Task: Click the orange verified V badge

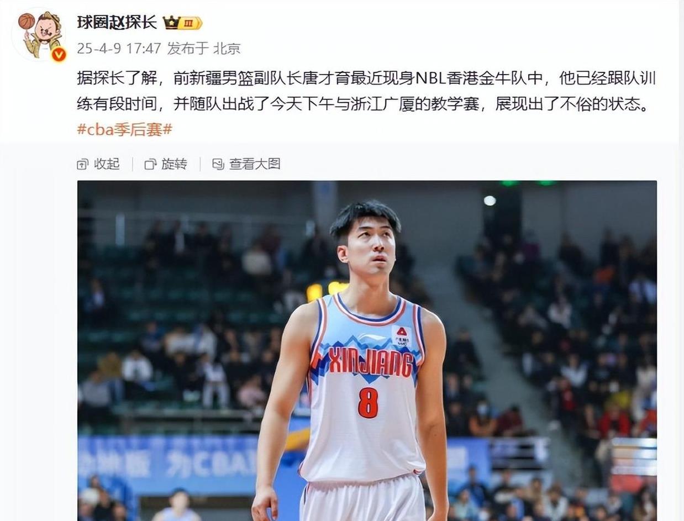Action: pos(59,54)
